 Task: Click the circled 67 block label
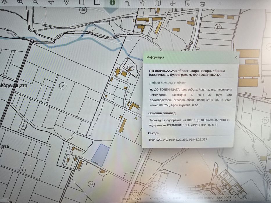(135, 193)
